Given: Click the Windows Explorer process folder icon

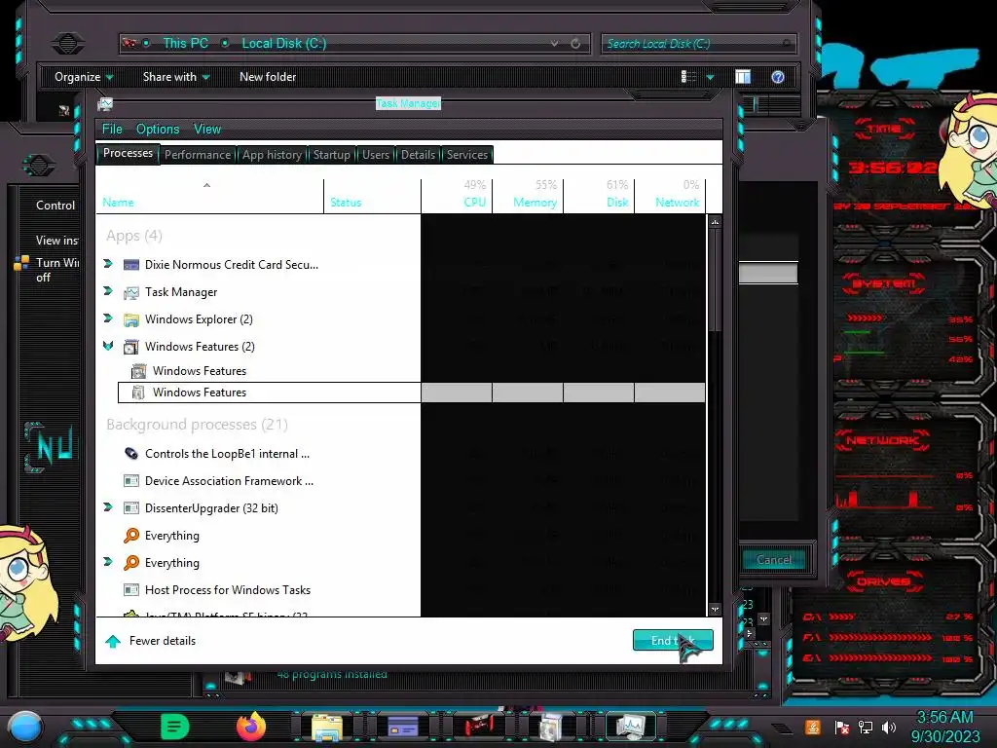Looking at the screenshot, I should click(131, 319).
